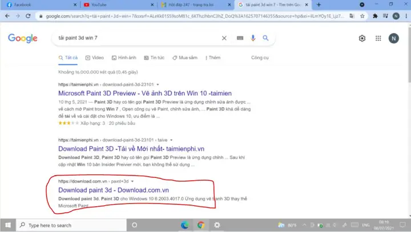This screenshot has height=232, width=411.
Task: Select the Video search filter
Action: [x=95, y=58]
